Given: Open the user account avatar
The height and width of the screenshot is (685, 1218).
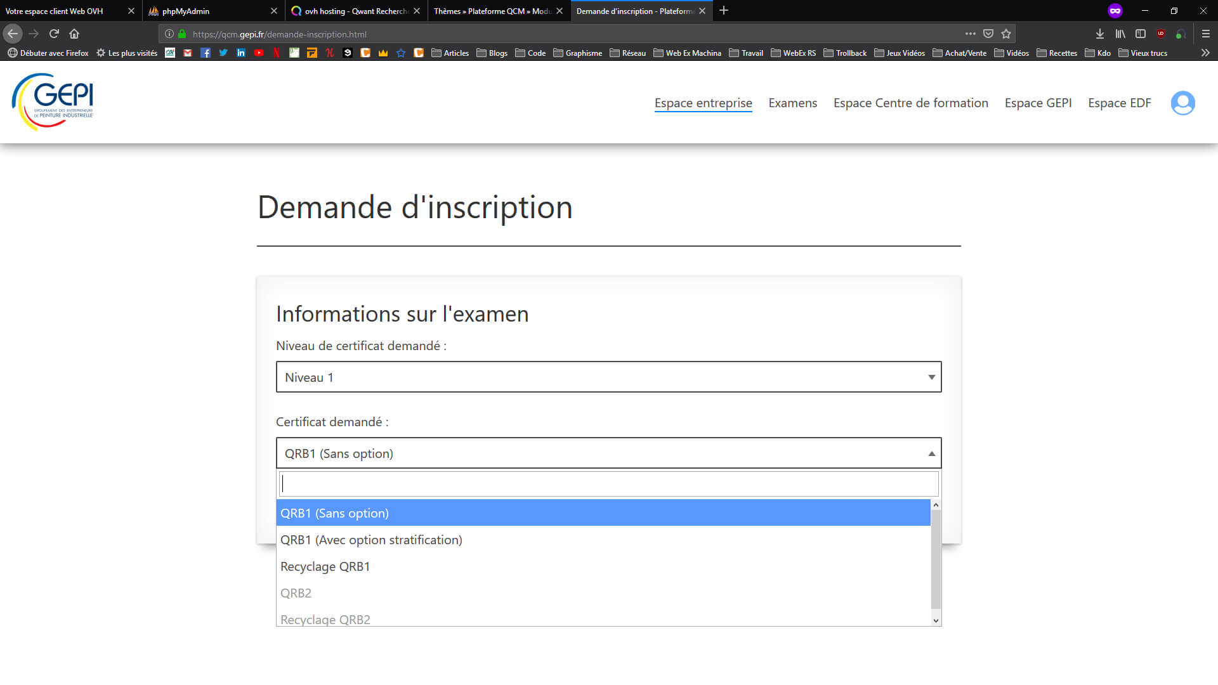Looking at the screenshot, I should (1182, 103).
